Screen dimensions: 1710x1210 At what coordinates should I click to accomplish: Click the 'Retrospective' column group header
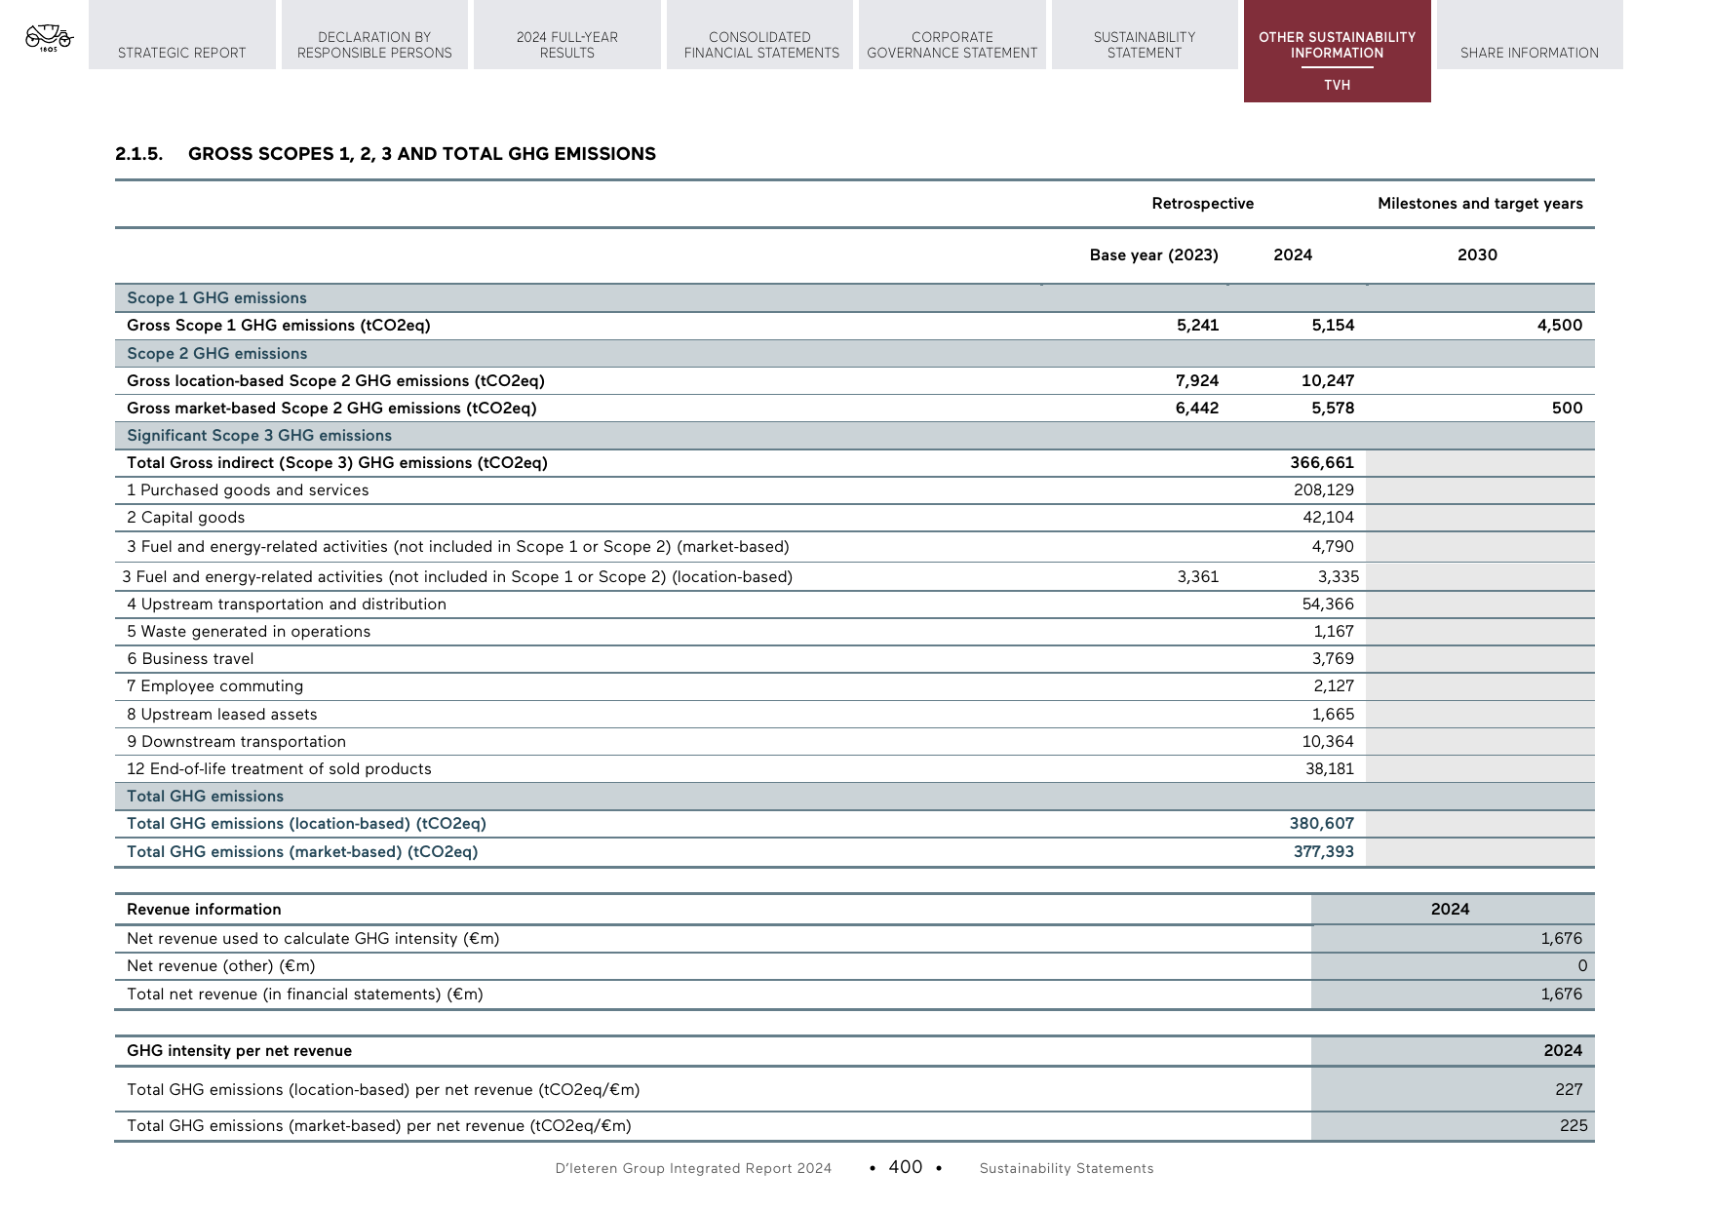1203,204
